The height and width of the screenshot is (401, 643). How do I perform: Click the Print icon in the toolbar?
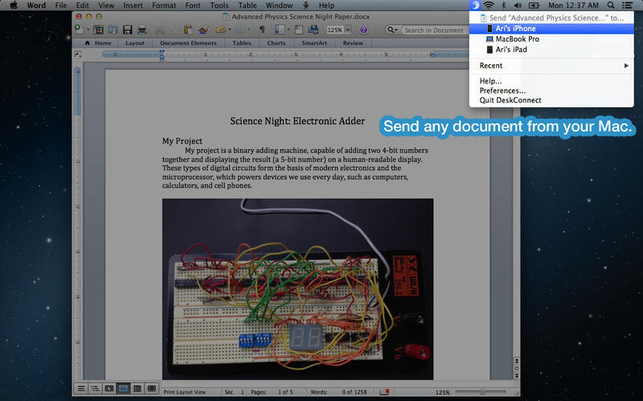tap(142, 30)
